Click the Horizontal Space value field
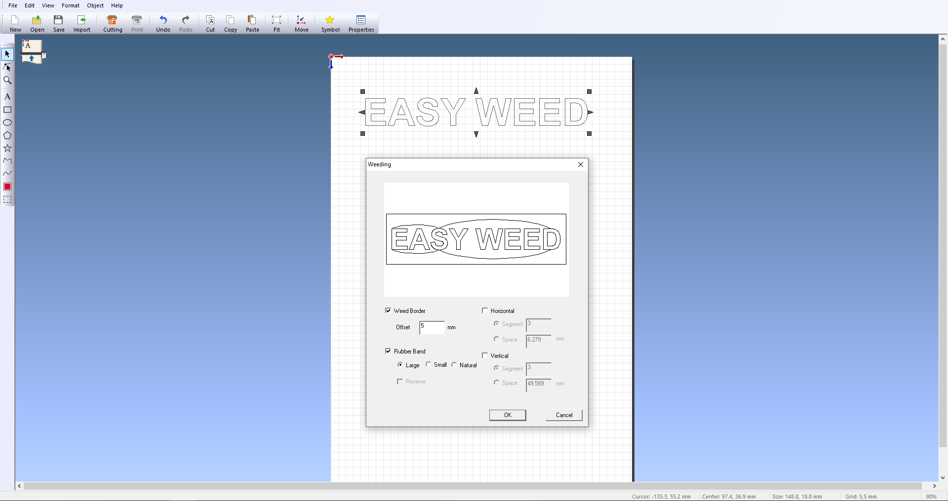 point(539,341)
